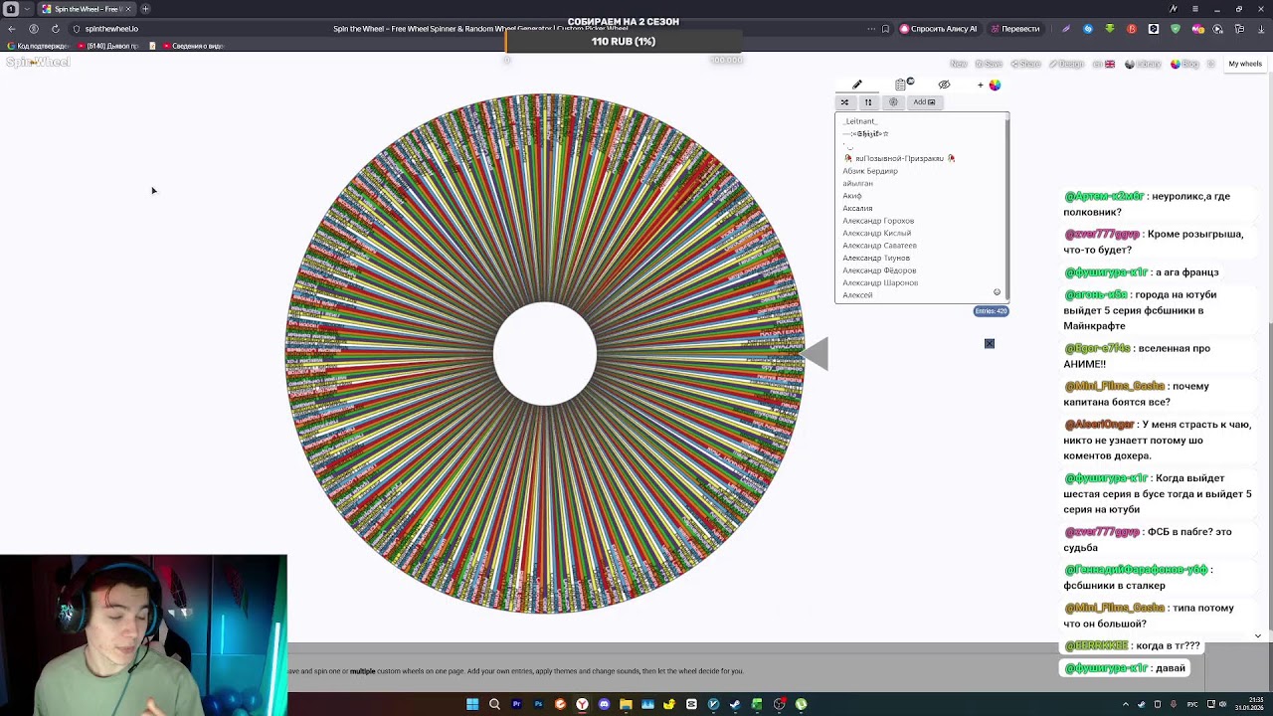This screenshot has width=1273, height=716.
Task: Open entries settings gear button
Action: coord(893,102)
